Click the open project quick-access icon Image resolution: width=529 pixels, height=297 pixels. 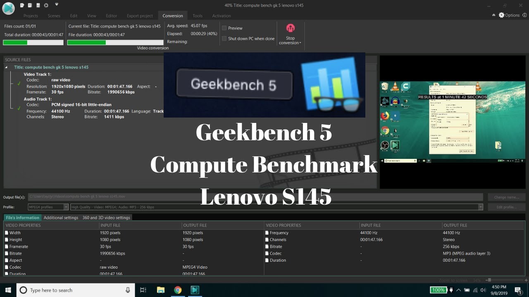pyautogui.click(x=30, y=5)
